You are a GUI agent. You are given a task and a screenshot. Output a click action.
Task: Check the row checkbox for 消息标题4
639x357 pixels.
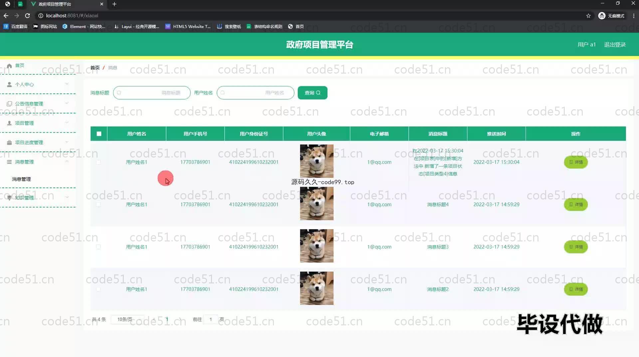99,204
